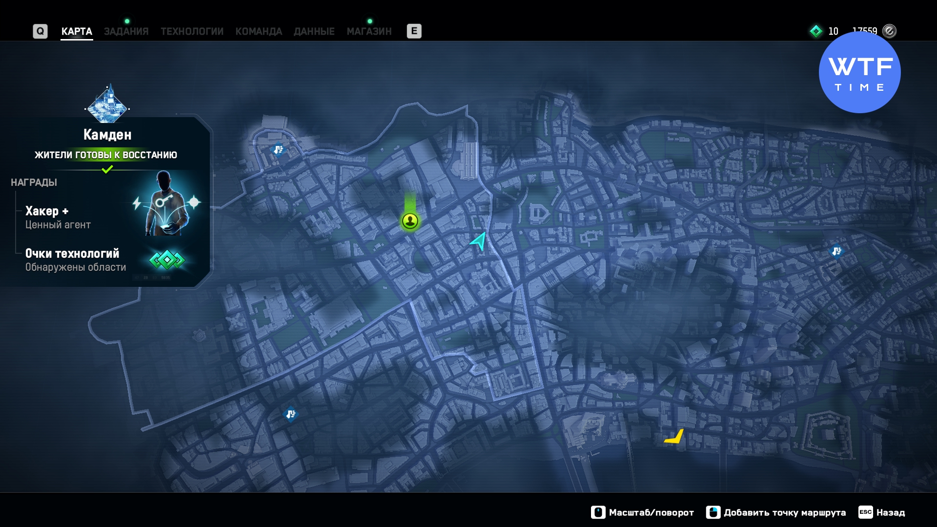
Task: Switch to the ТЕХНОЛОГИИ tab
Action: tap(192, 31)
